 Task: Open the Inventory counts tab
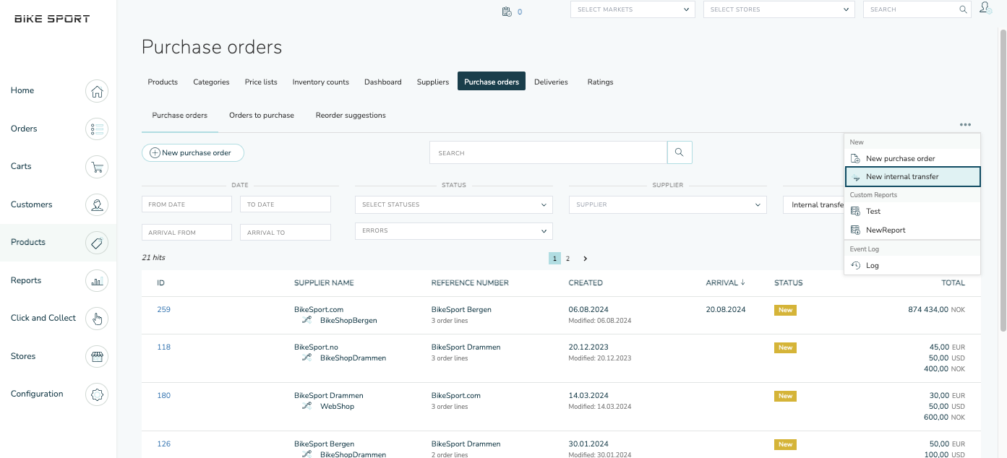(321, 82)
